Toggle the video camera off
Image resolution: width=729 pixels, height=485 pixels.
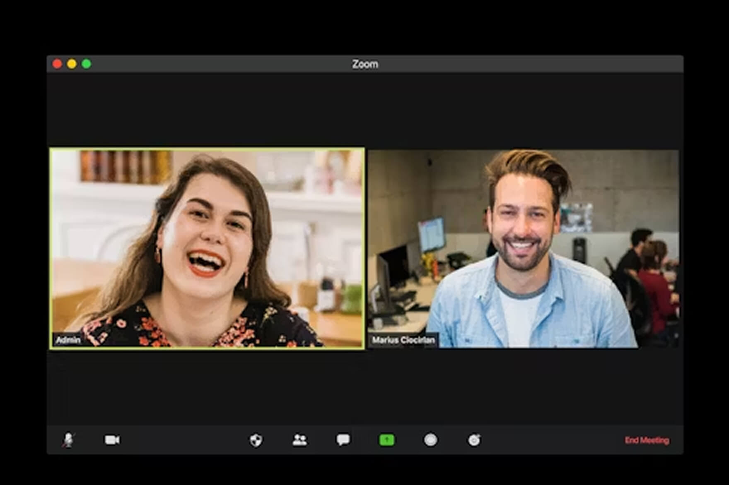pyautogui.click(x=112, y=440)
